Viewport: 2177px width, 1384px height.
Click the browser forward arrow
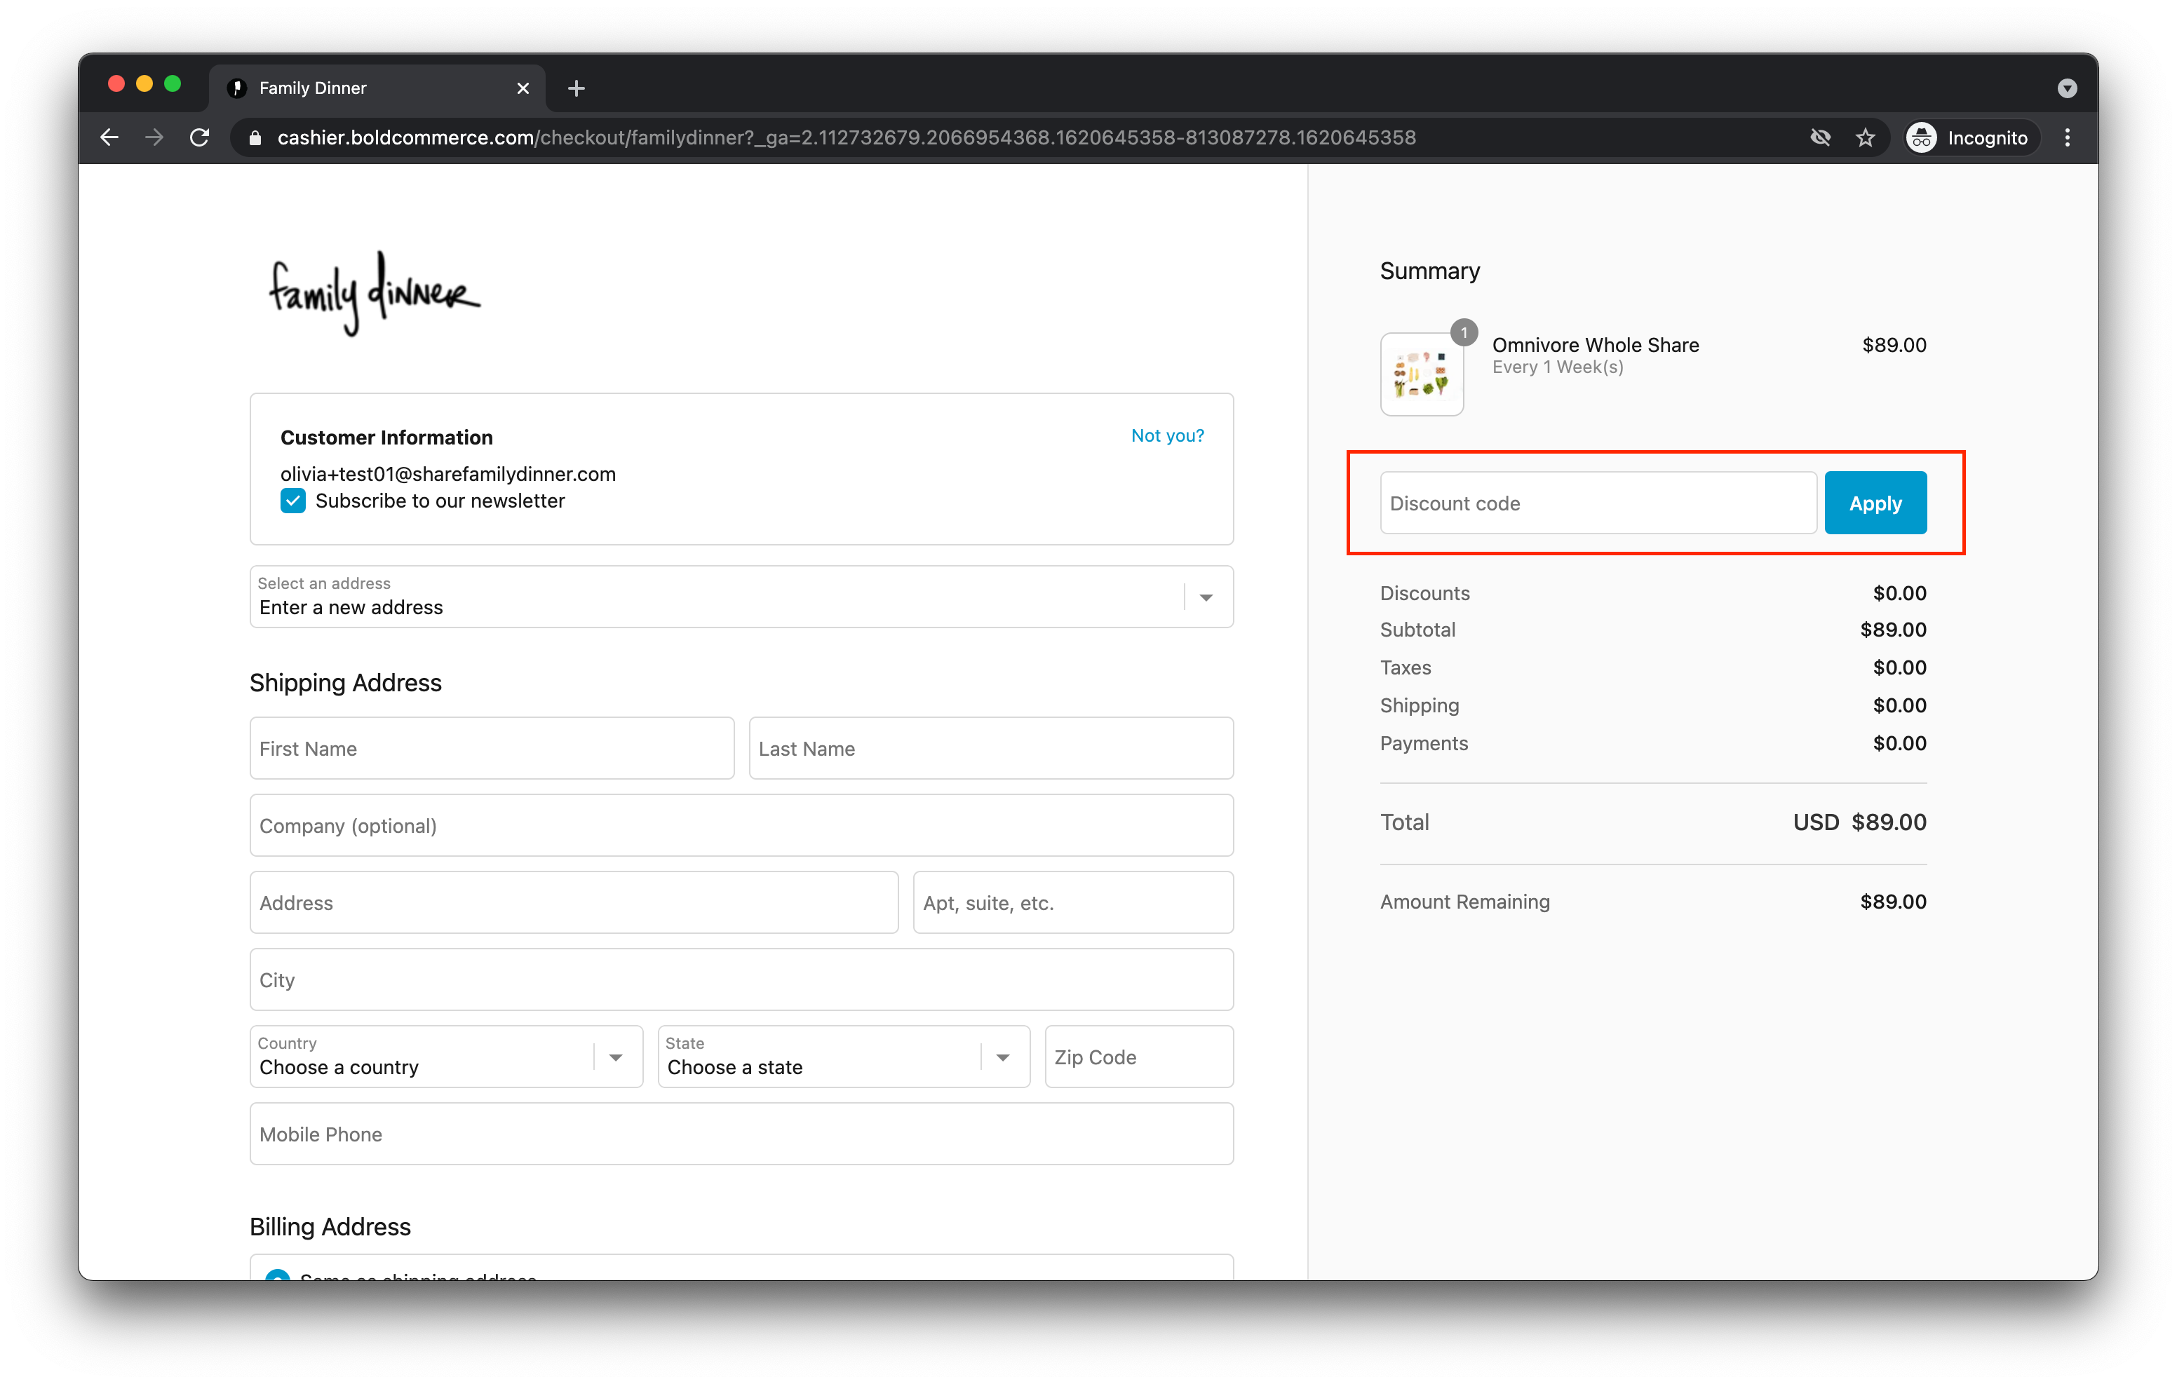pos(154,137)
